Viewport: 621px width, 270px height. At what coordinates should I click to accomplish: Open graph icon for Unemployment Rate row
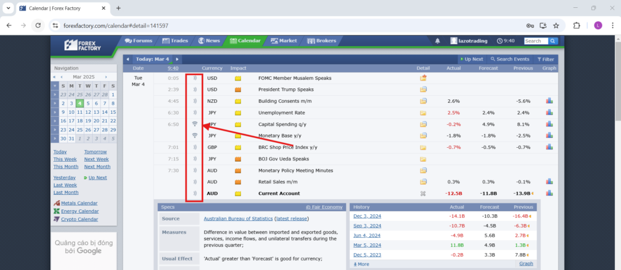pyautogui.click(x=549, y=113)
